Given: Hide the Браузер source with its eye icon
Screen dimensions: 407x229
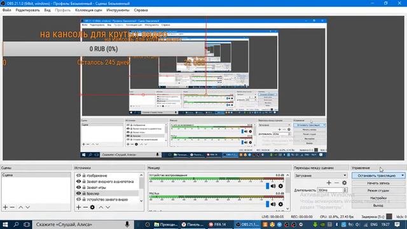Looking at the screenshot, I should click(x=79, y=193).
